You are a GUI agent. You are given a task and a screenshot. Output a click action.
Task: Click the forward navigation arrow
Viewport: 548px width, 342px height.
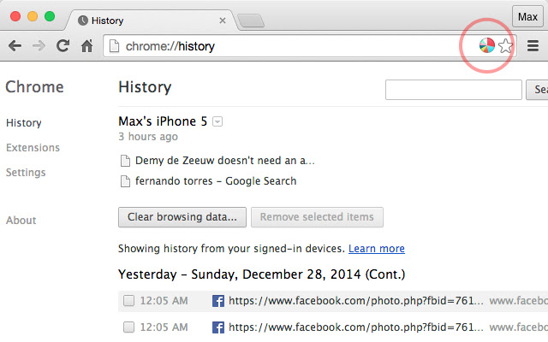coord(39,46)
